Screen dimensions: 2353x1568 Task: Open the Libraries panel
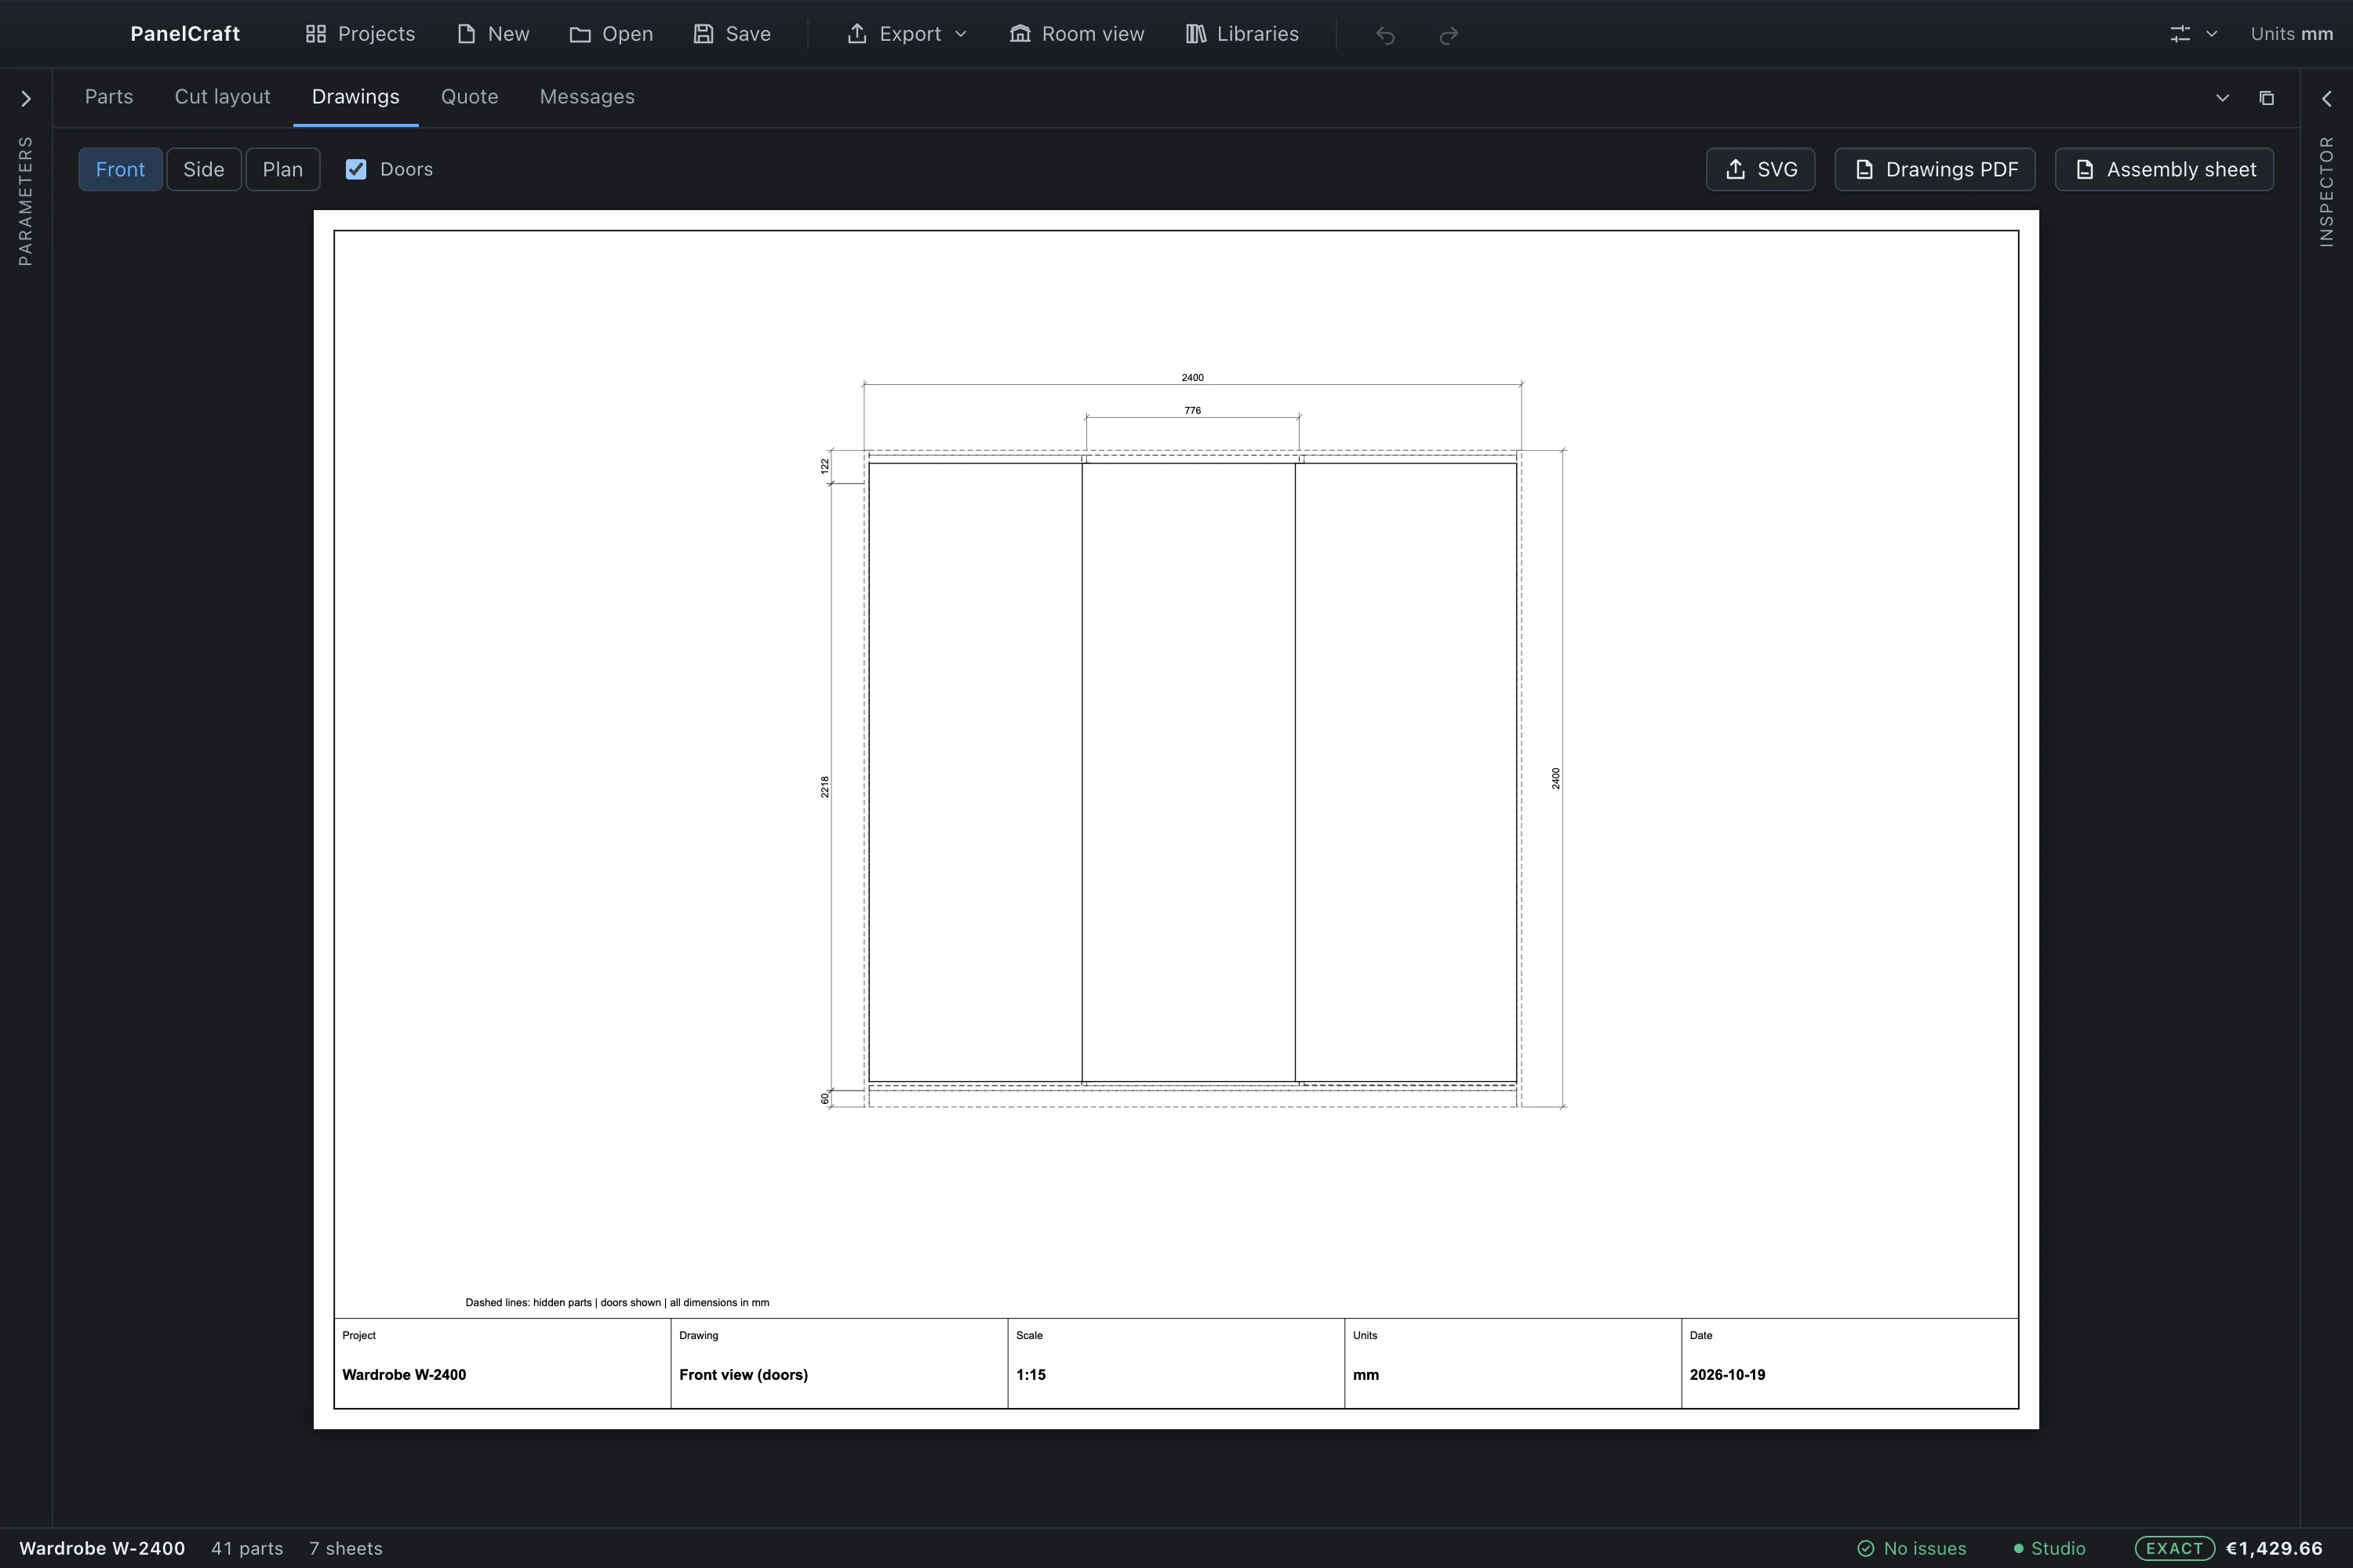pos(1242,34)
